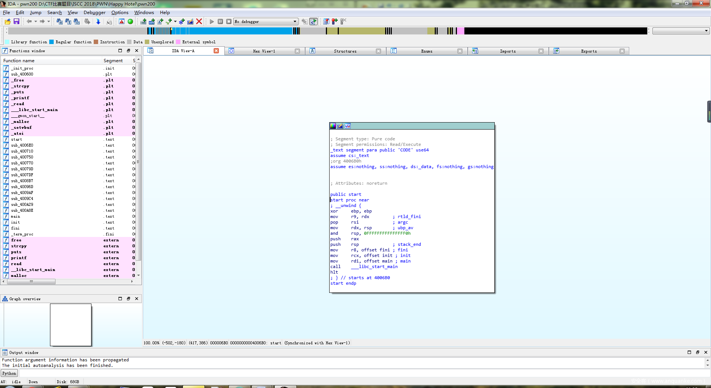Click the Segment column header
This screenshot has width=711, height=388.
pos(113,61)
